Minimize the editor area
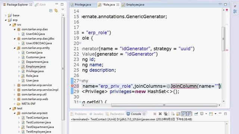This screenshot has height=134, width=239. pyautogui.click(x=220, y=4)
